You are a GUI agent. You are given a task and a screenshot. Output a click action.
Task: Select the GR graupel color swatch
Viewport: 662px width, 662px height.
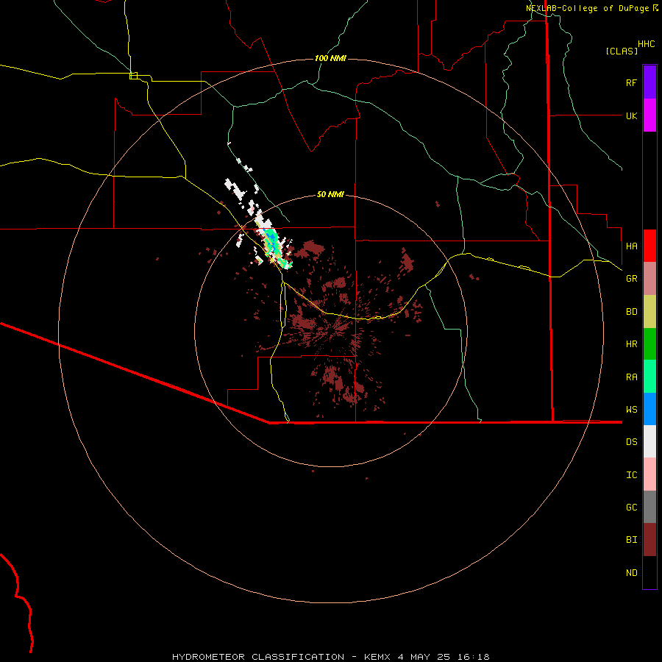[649, 279]
